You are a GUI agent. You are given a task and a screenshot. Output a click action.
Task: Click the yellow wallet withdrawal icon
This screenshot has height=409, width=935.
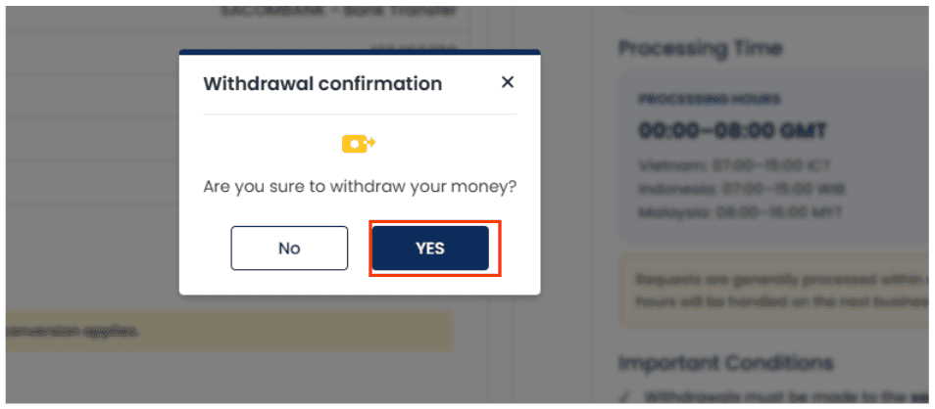point(359,144)
